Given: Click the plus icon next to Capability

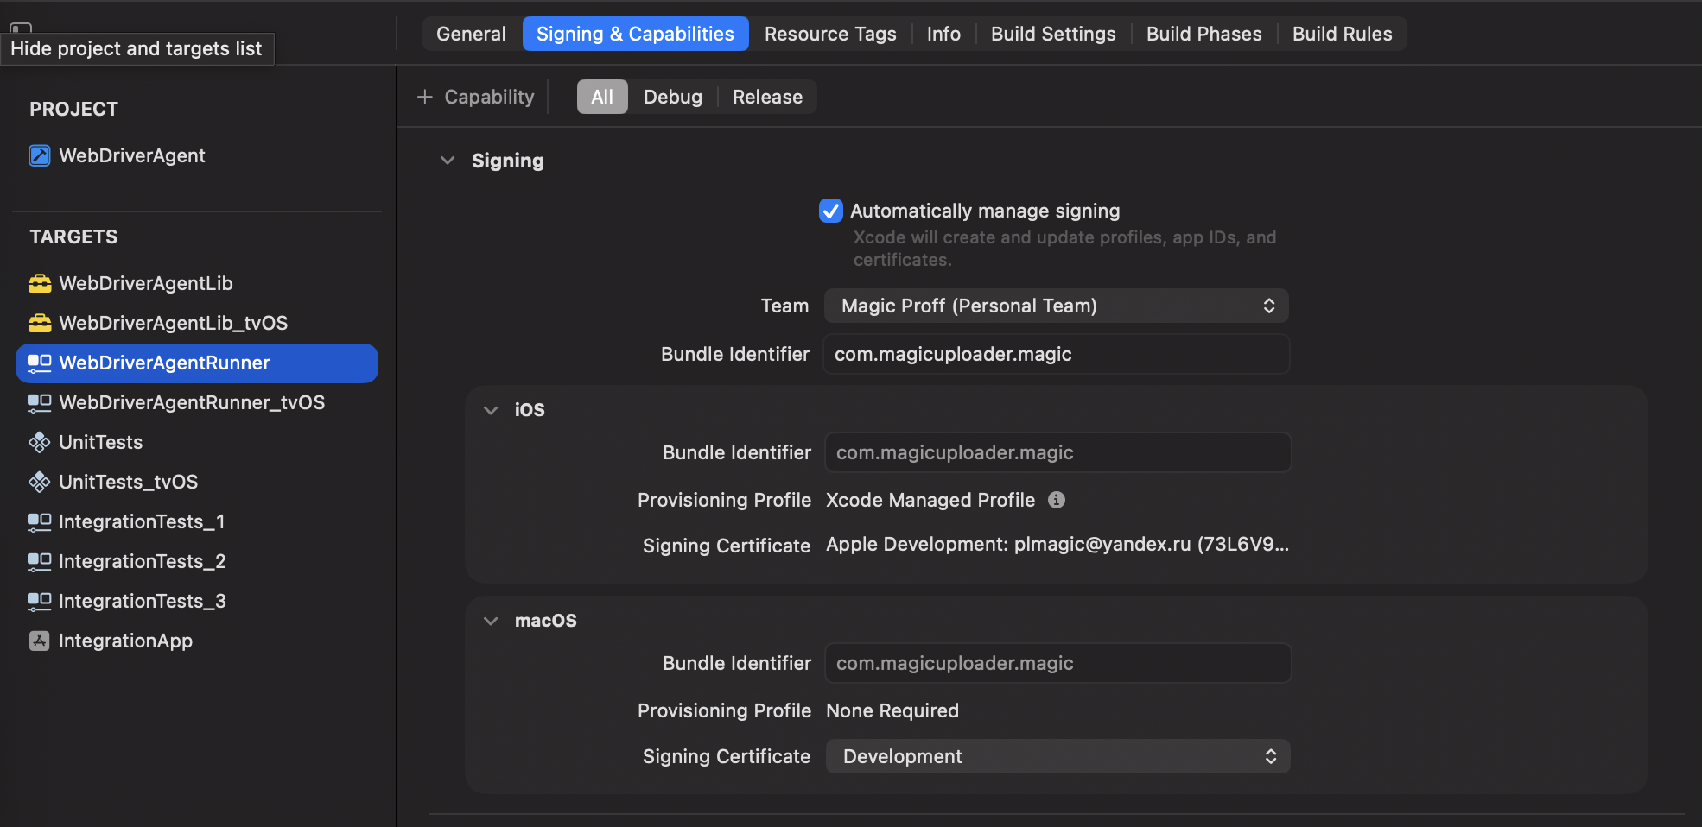Looking at the screenshot, I should point(424,97).
